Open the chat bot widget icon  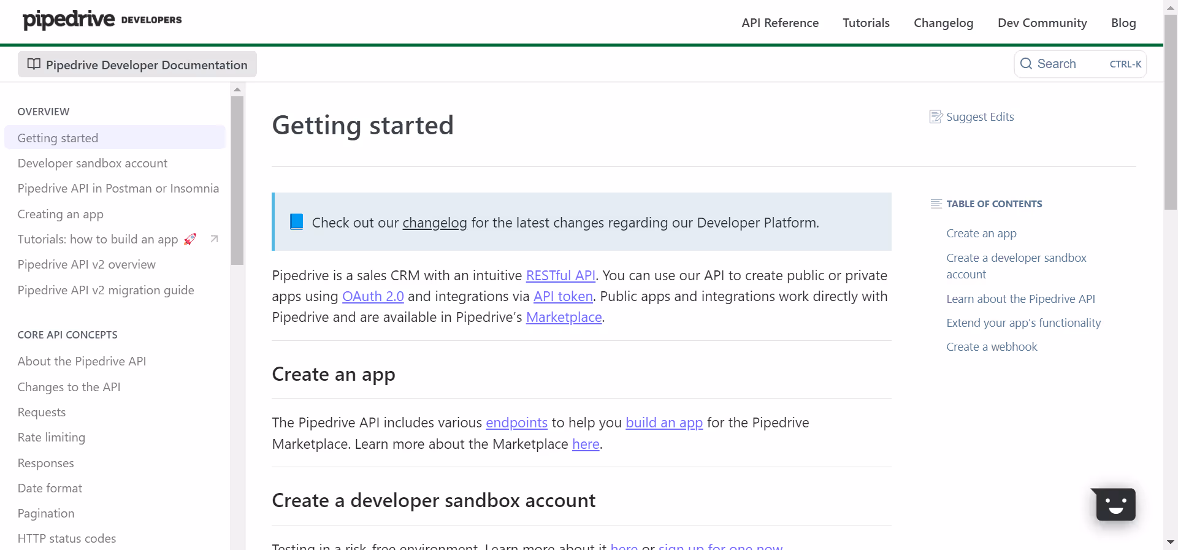1115,505
